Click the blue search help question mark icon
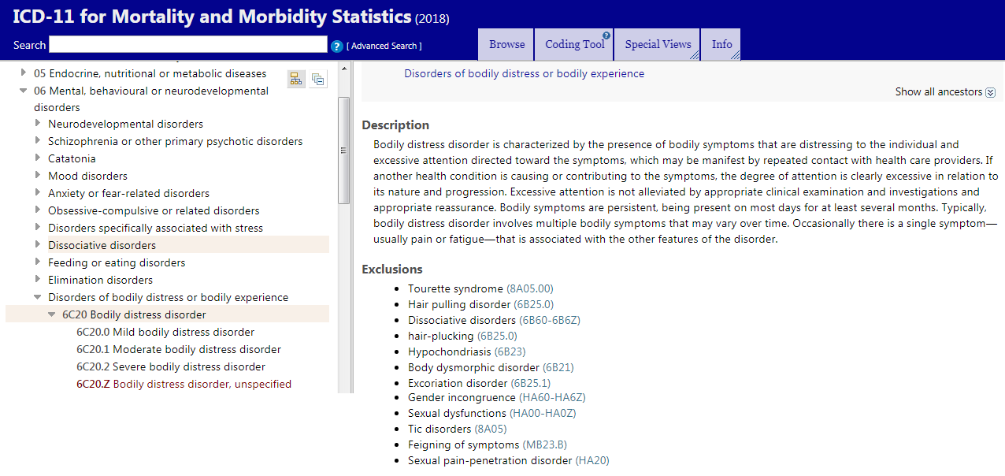This screenshot has width=1005, height=476. [337, 46]
